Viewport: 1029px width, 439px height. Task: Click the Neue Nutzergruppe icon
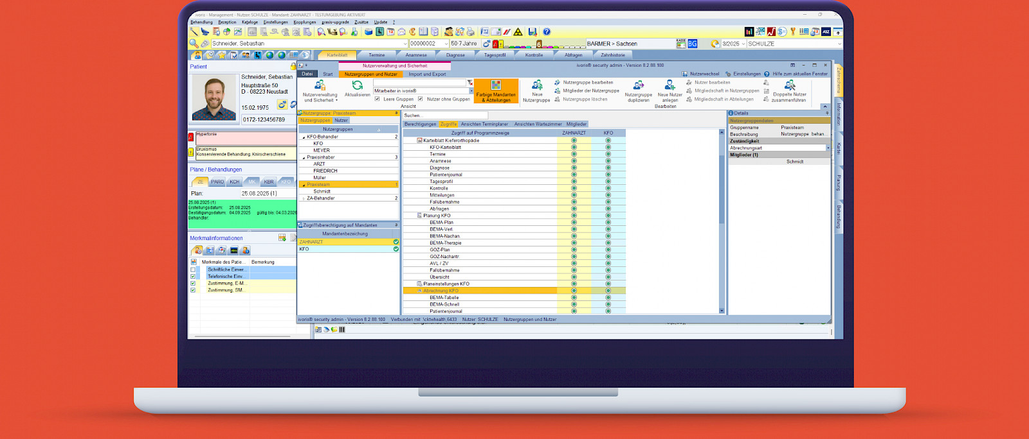click(x=536, y=85)
